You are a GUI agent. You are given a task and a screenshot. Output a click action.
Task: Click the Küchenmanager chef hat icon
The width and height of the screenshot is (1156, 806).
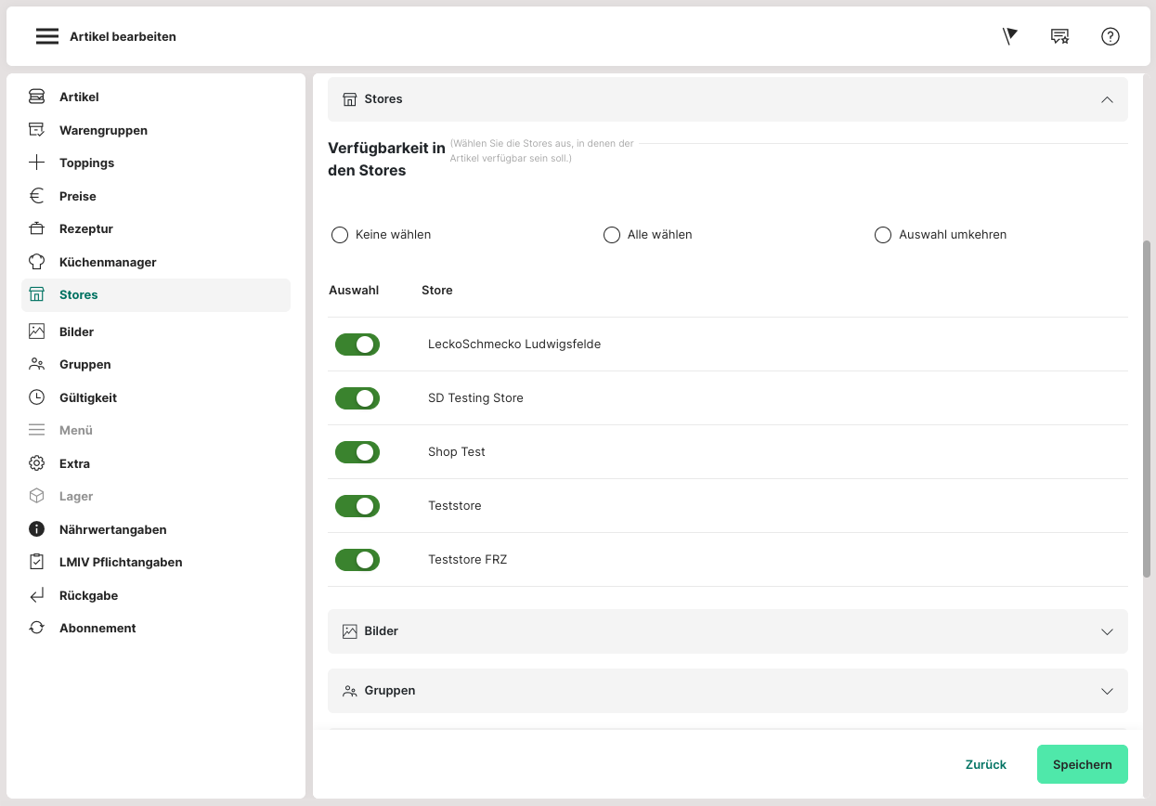click(36, 262)
